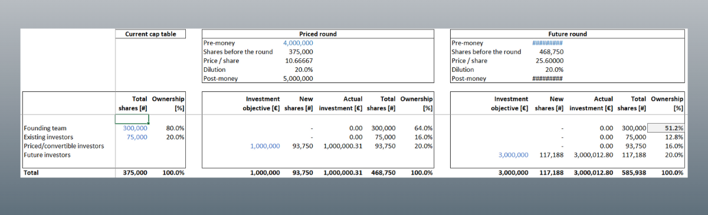
Task: Select actual investment 1,000,000.31 in Priced/convertible investors row
Action: [343, 145]
